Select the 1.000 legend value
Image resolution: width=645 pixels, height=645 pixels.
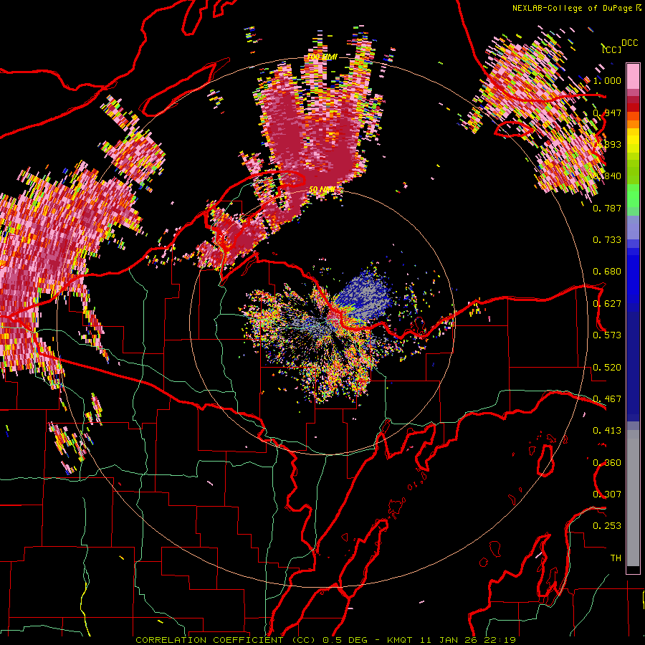607,80
